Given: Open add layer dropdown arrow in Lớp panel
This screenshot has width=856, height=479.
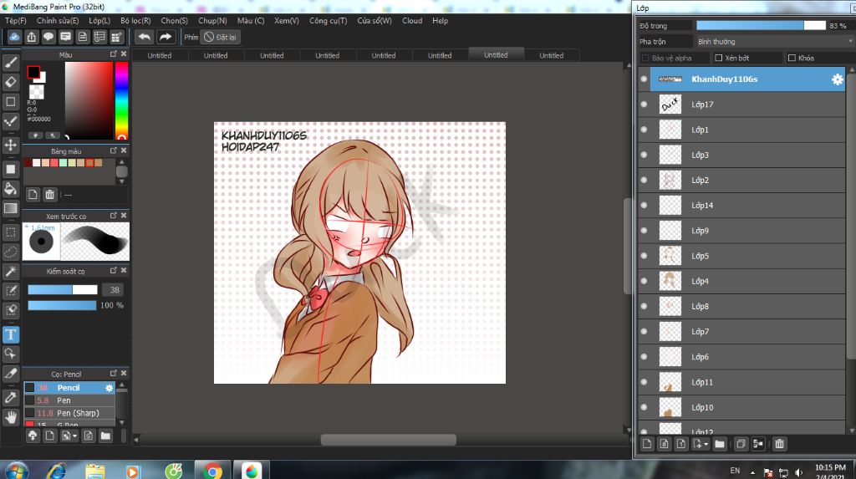Looking at the screenshot, I should point(706,444).
